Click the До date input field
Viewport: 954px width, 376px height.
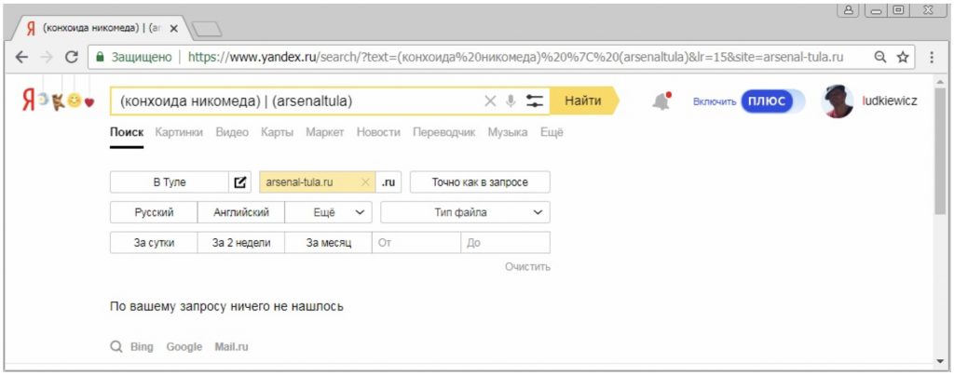(x=505, y=243)
